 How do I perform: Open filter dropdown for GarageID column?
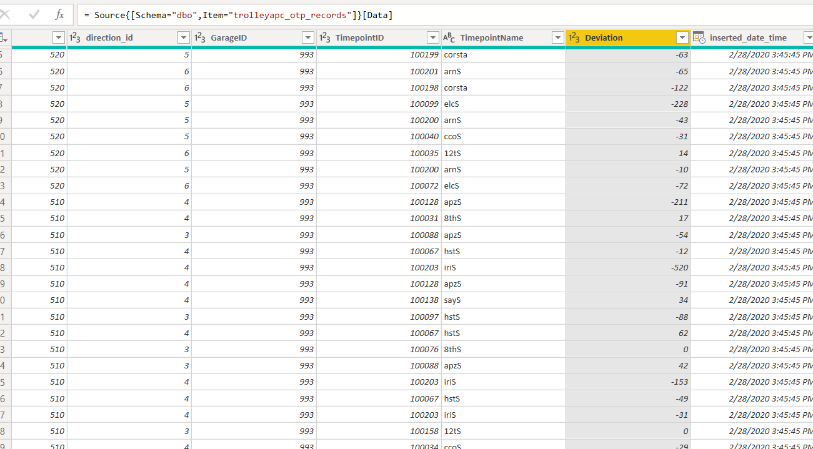[x=307, y=38]
